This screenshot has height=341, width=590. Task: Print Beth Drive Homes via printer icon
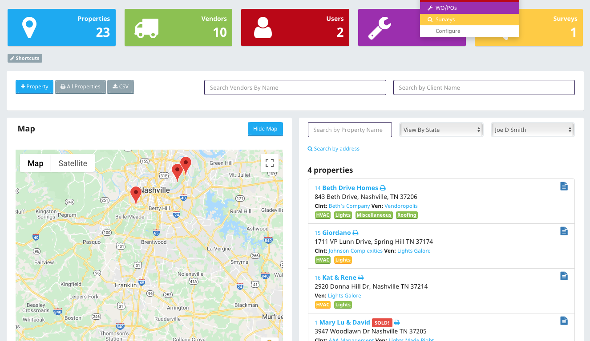point(383,188)
